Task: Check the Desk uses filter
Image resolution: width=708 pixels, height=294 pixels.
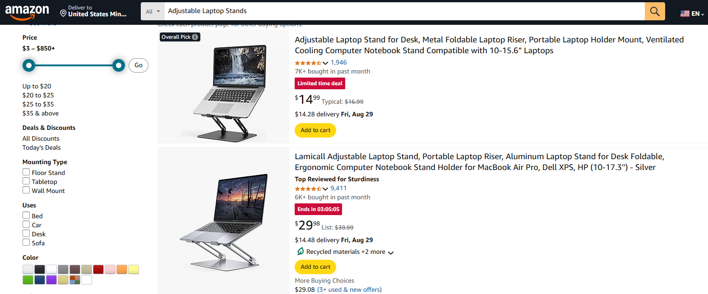Action: coord(26,234)
